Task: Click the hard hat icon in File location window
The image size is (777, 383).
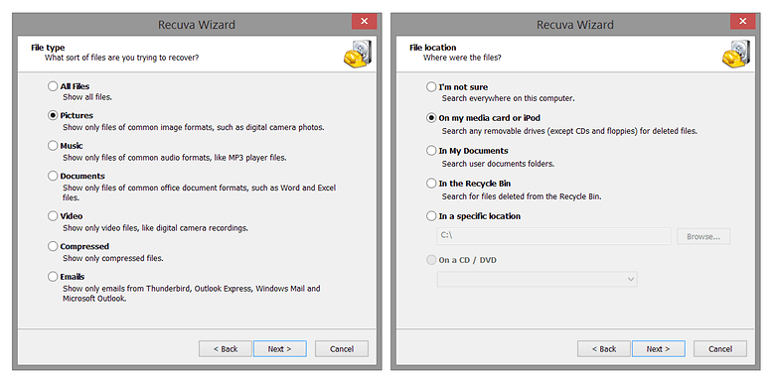Action: click(736, 55)
